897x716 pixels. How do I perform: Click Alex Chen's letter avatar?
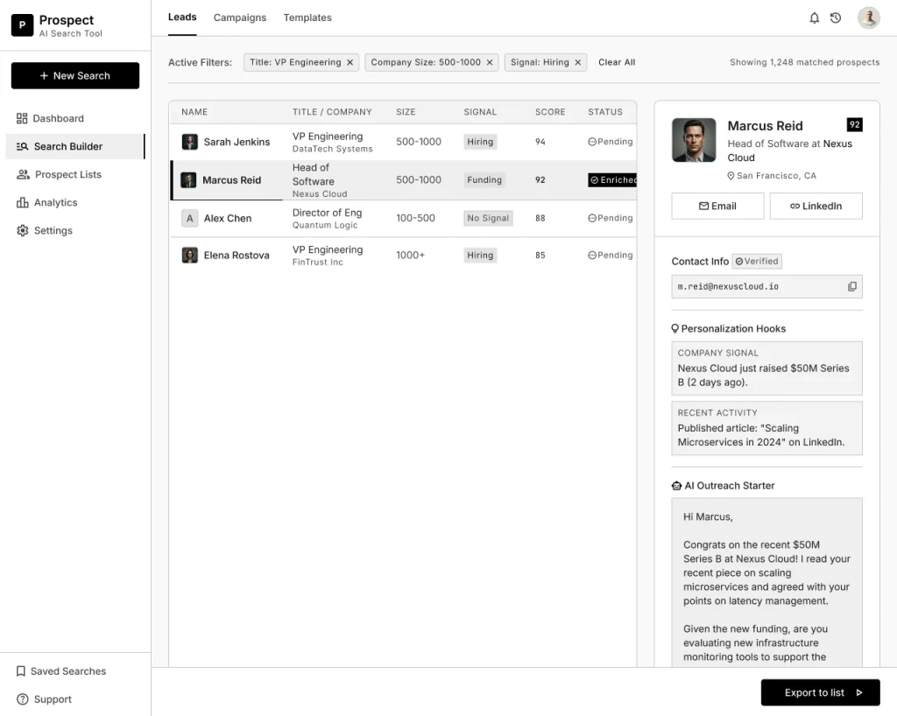coord(189,218)
